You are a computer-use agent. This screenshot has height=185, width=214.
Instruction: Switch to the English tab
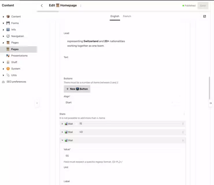pos(115,16)
